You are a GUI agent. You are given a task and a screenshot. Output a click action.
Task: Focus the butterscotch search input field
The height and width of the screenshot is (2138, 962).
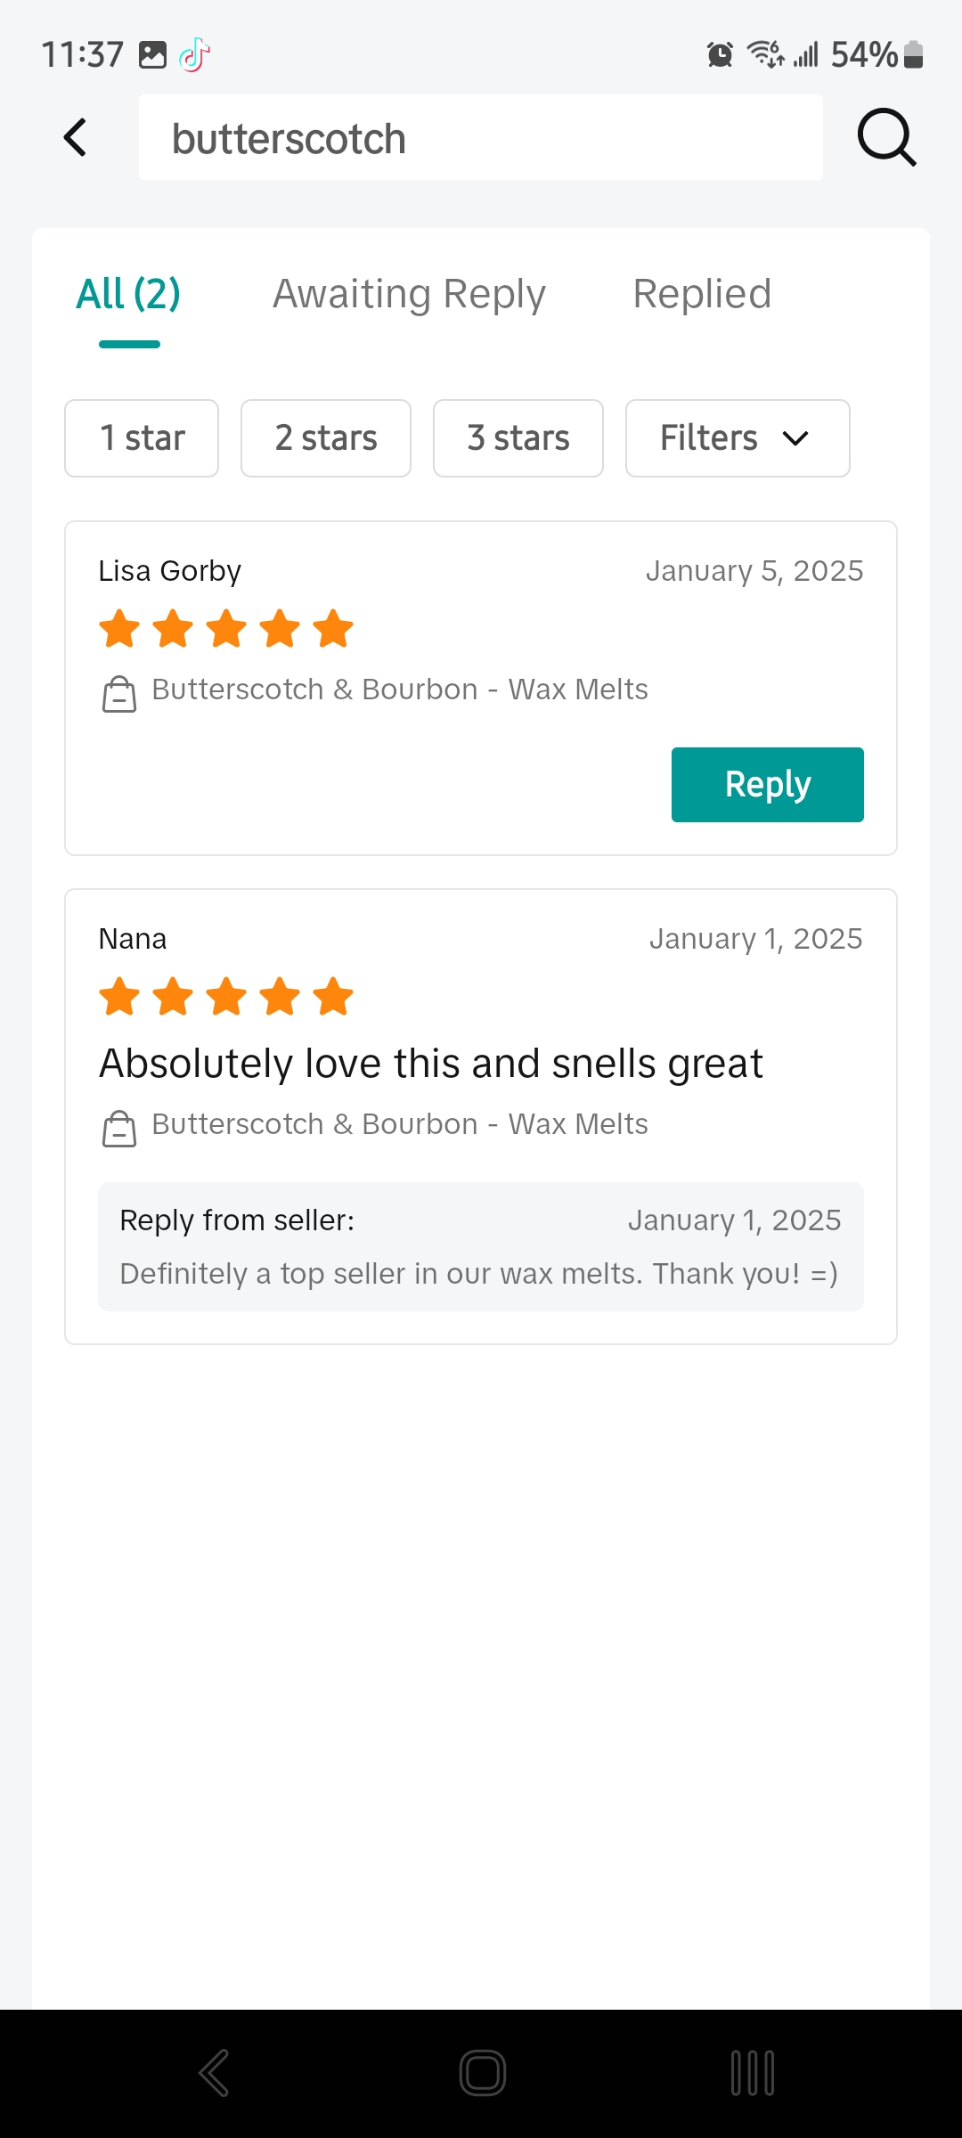pyautogui.click(x=481, y=138)
